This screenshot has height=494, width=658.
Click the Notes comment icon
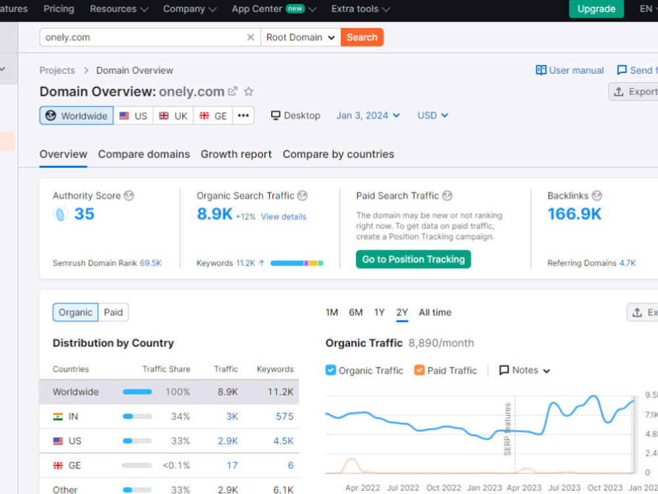tap(504, 370)
